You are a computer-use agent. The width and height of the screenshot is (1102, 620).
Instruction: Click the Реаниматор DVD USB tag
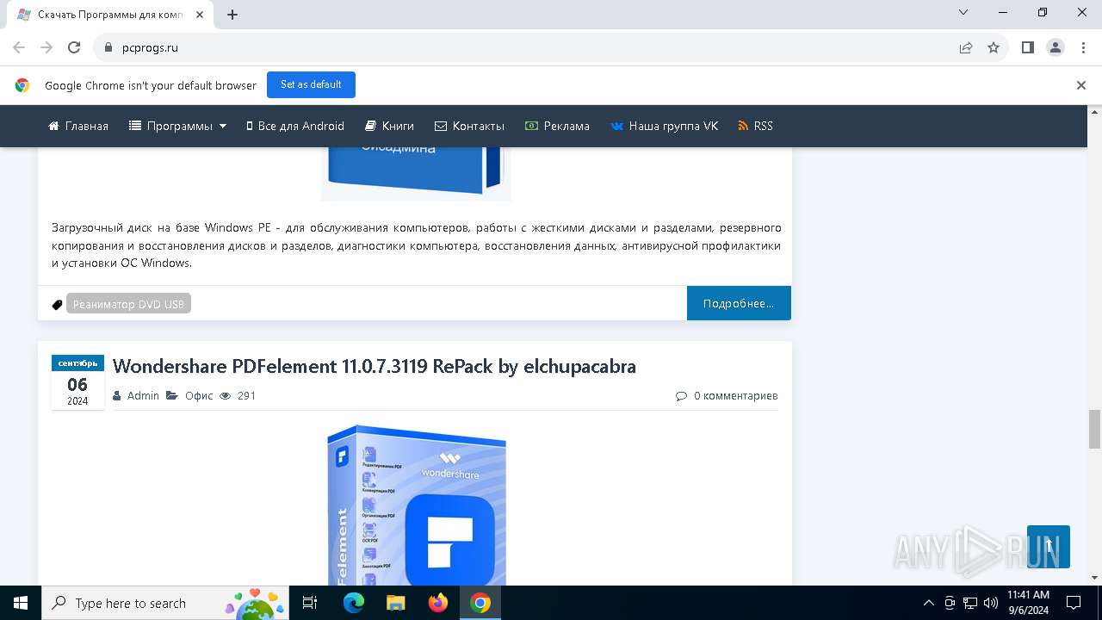click(128, 304)
